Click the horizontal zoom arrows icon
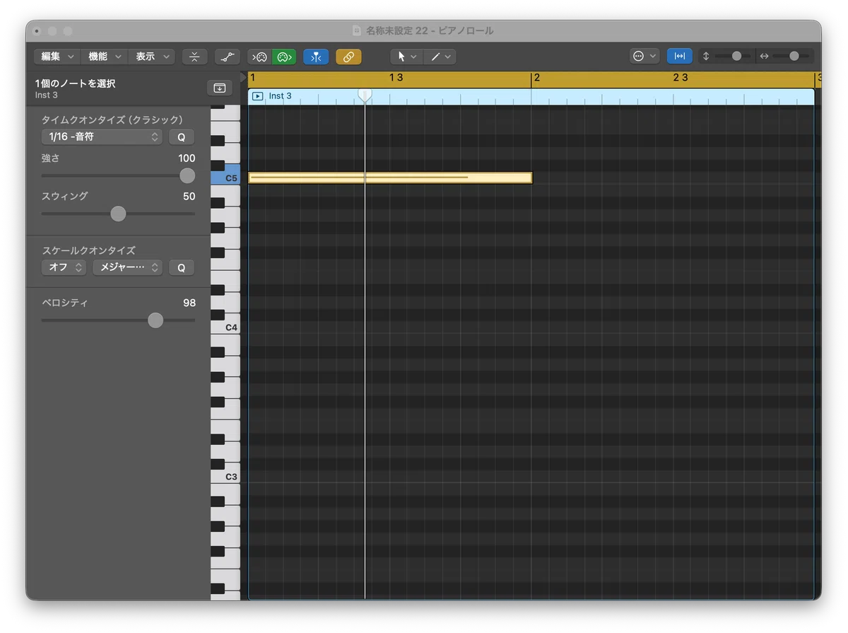848x633 pixels. point(764,57)
